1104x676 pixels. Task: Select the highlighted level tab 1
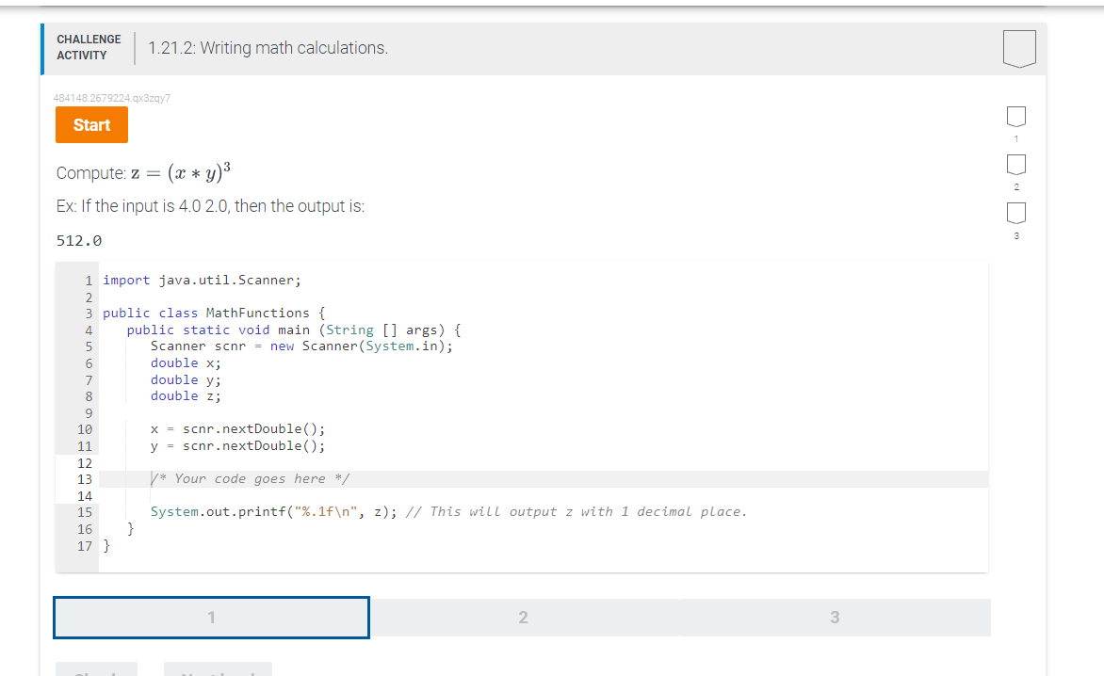211,617
